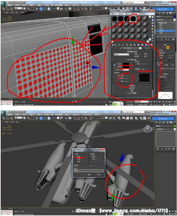Open 材质(M) menu in Material Editor

(121, 14)
